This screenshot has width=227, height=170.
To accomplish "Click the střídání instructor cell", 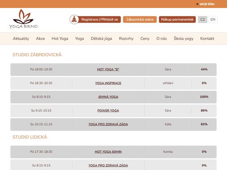I will click(168, 83).
